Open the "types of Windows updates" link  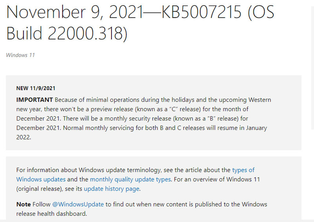(x=243, y=170)
